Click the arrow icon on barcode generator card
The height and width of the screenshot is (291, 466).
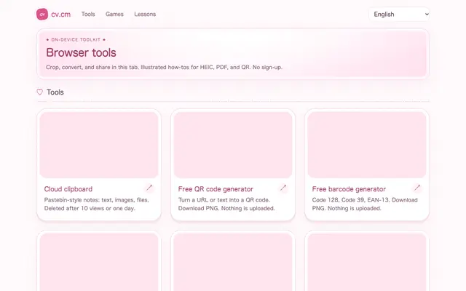point(417,188)
